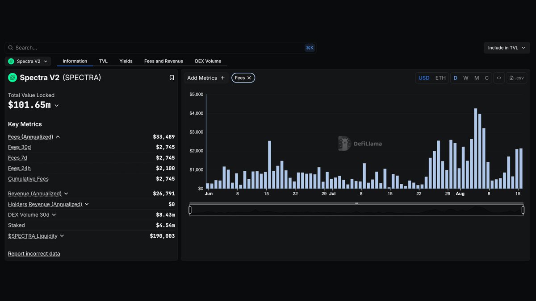Screen dimensions: 536x301
Task: Remove the Fees metric chip
Action: [x=249, y=78]
